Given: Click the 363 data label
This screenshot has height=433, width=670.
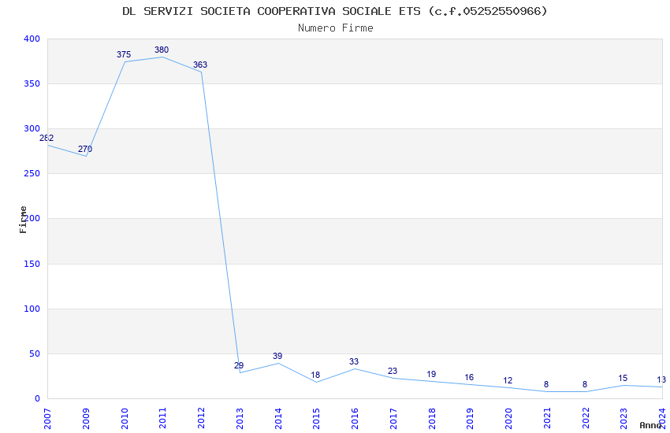Looking at the screenshot, I should [200, 65].
